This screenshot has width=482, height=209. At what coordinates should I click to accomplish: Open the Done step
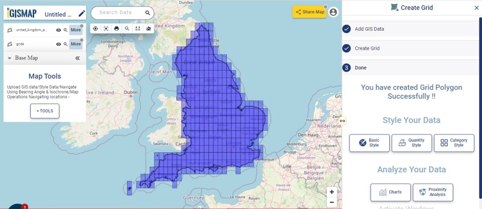410,68
